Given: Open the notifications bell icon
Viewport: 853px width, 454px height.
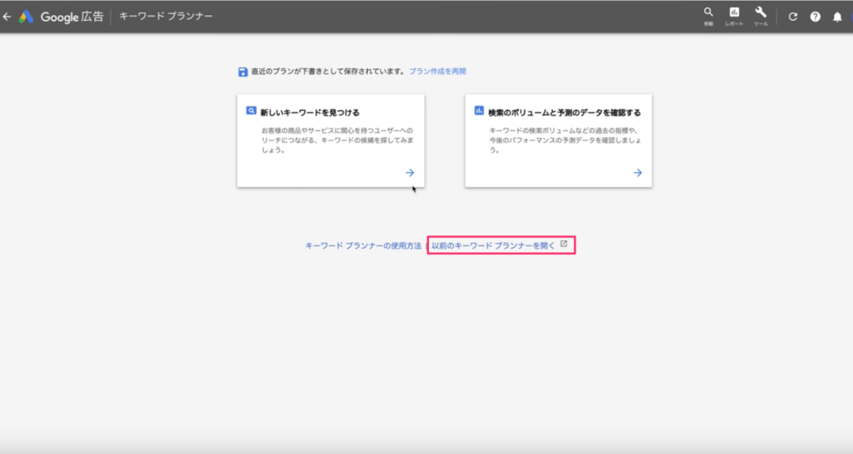Looking at the screenshot, I should click(x=837, y=17).
